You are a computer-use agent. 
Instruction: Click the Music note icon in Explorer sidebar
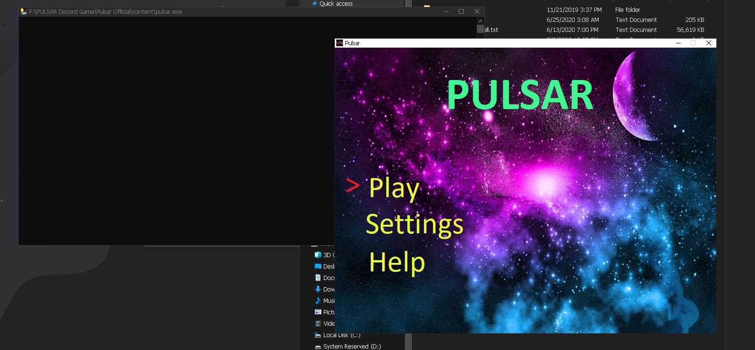coord(318,300)
